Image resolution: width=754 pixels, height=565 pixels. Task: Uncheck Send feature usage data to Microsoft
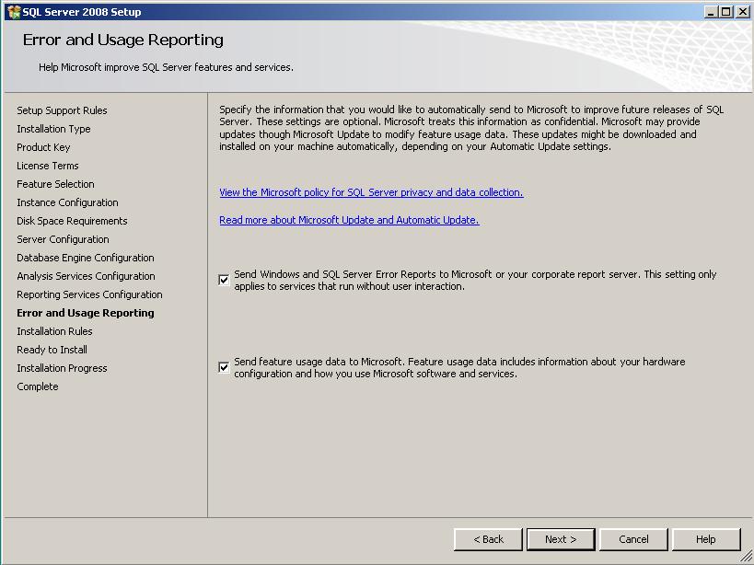tap(224, 367)
